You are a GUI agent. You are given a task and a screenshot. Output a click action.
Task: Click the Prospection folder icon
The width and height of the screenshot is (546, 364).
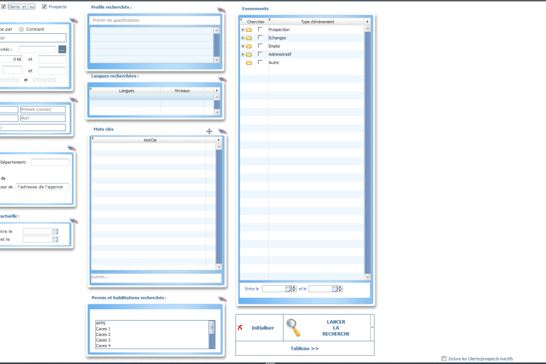249,30
